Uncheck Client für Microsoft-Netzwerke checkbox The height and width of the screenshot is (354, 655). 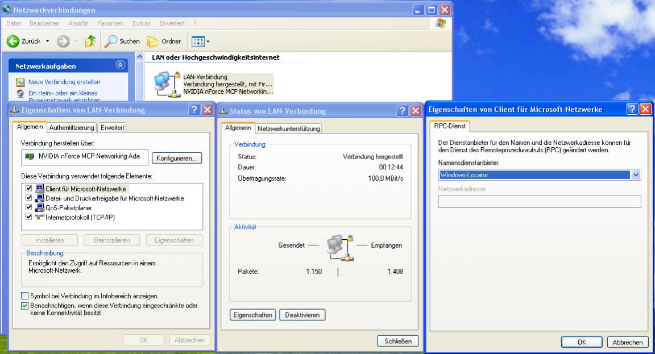(x=29, y=189)
